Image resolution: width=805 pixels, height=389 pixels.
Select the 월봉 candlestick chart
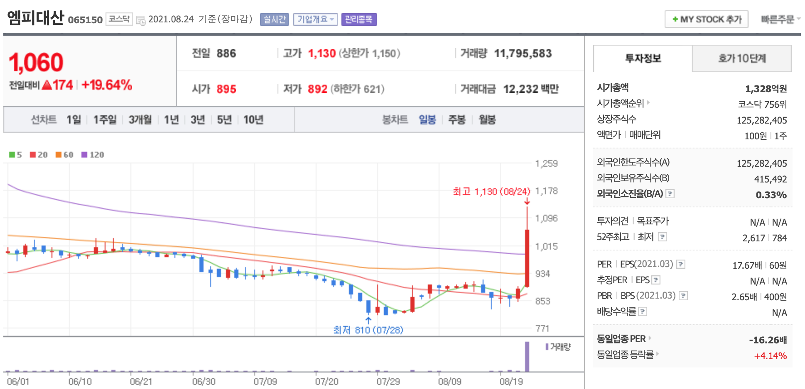[487, 120]
